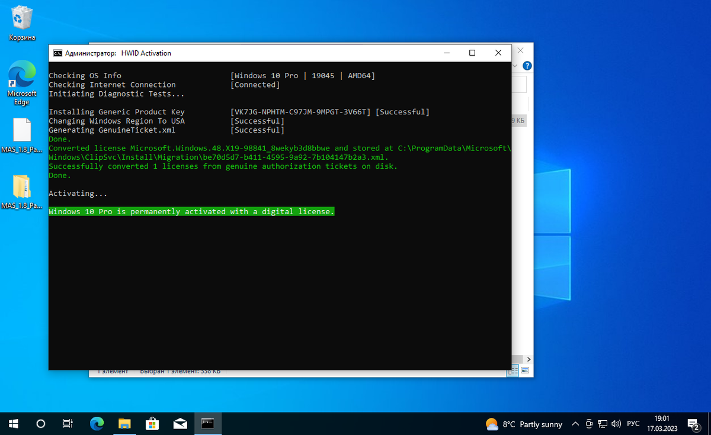Open the notification center with 2 alerts
711x435 pixels.
tap(693, 424)
